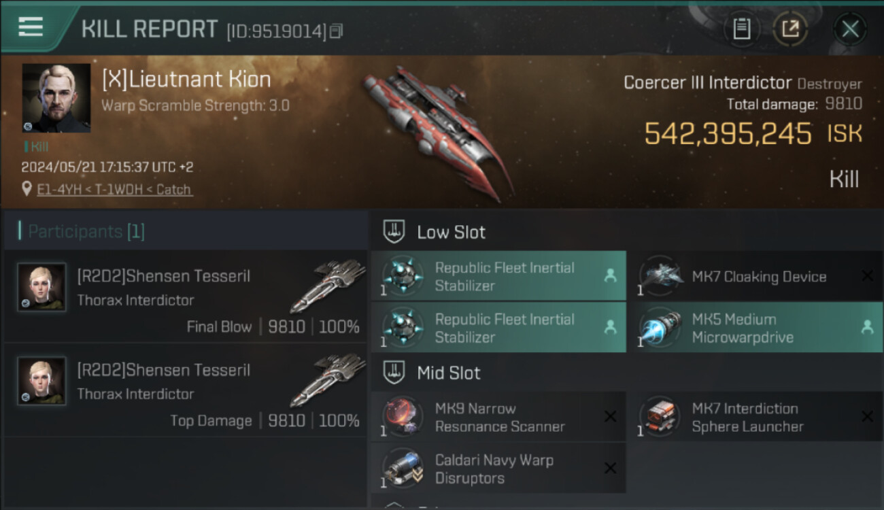Click the X on MK7 Cloaking Device
This screenshot has height=510, width=884.
click(x=867, y=275)
